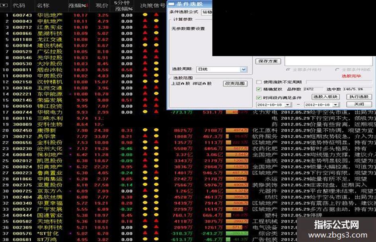Open the table header corner dropdown arrow
The height and width of the screenshot is (242, 376).
coord(4,5)
